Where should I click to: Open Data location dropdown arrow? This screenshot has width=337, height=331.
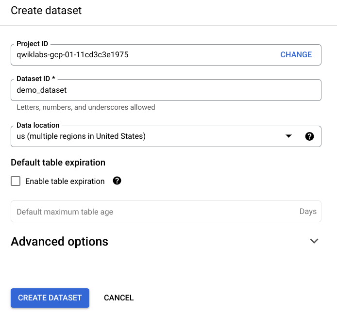(288, 136)
